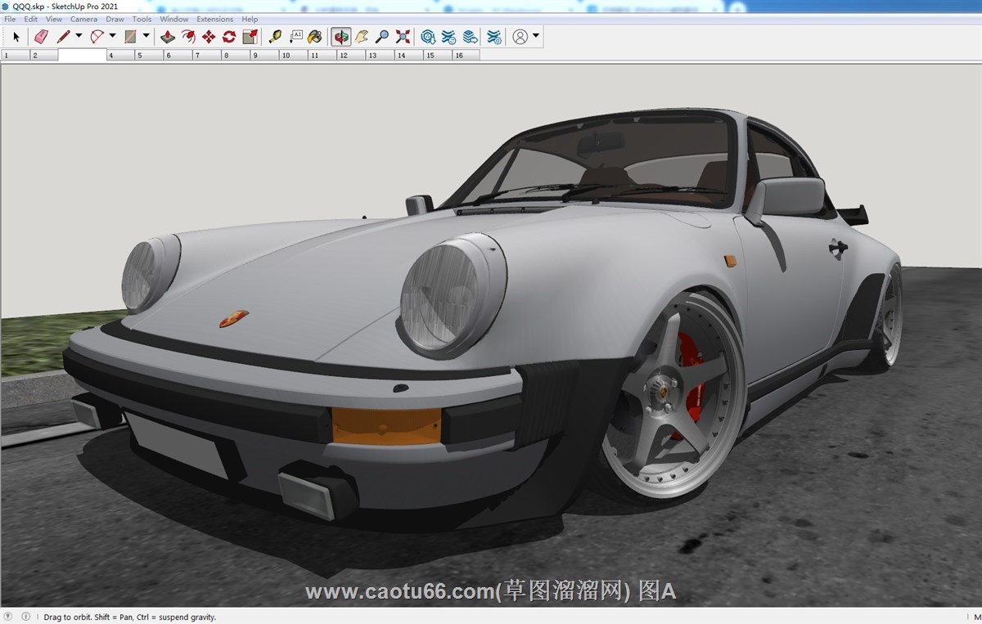Screen dimensions: 982x624
Task: Switch to scene tab 12
Action: coord(349,56)
